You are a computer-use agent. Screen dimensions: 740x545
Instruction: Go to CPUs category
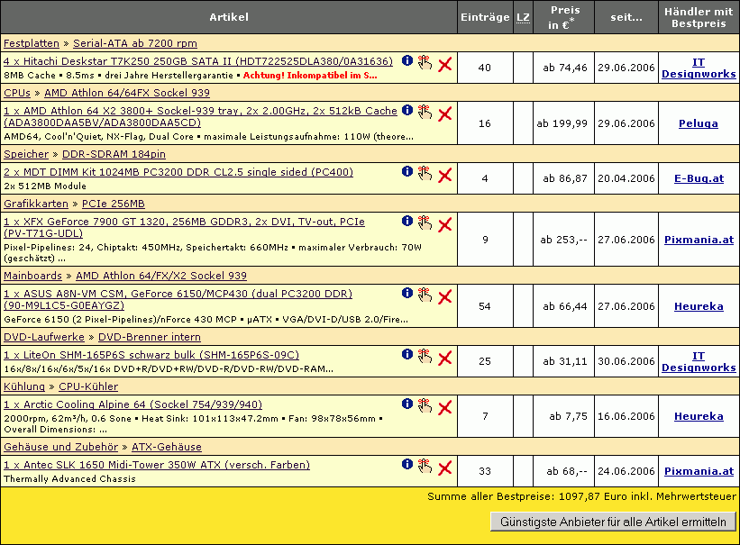click(x=17, y=93)
